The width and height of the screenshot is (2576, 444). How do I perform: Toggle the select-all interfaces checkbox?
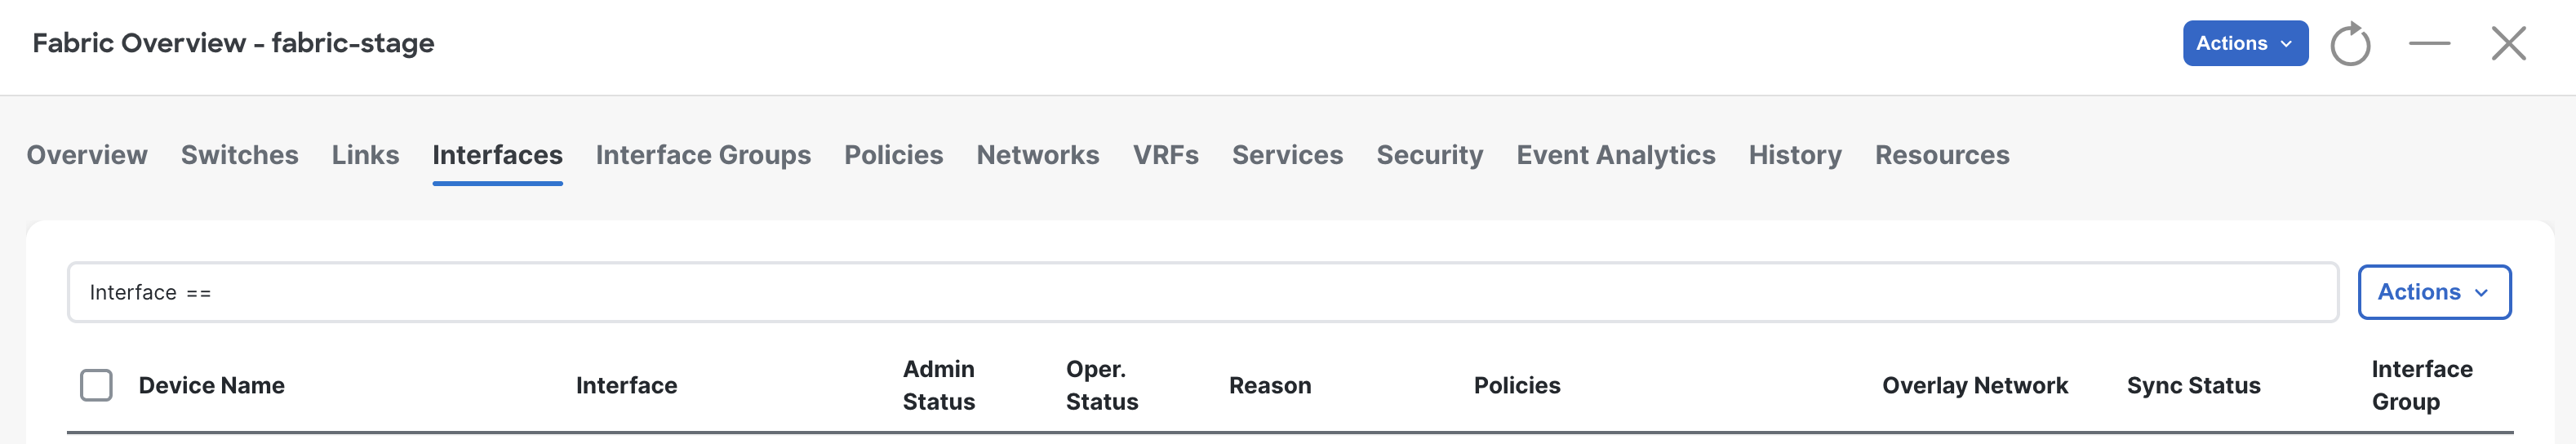tap(96, 385)
